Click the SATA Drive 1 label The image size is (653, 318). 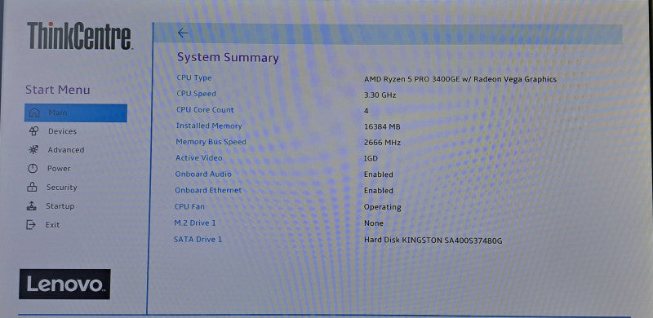point(198,240)
